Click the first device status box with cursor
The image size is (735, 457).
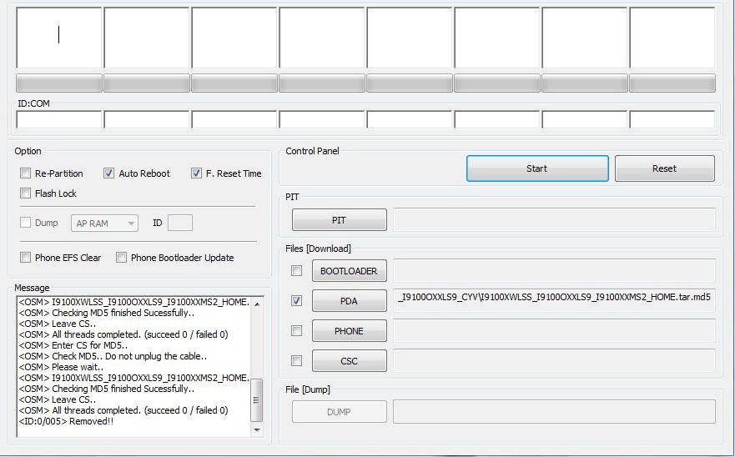(59, 38)
